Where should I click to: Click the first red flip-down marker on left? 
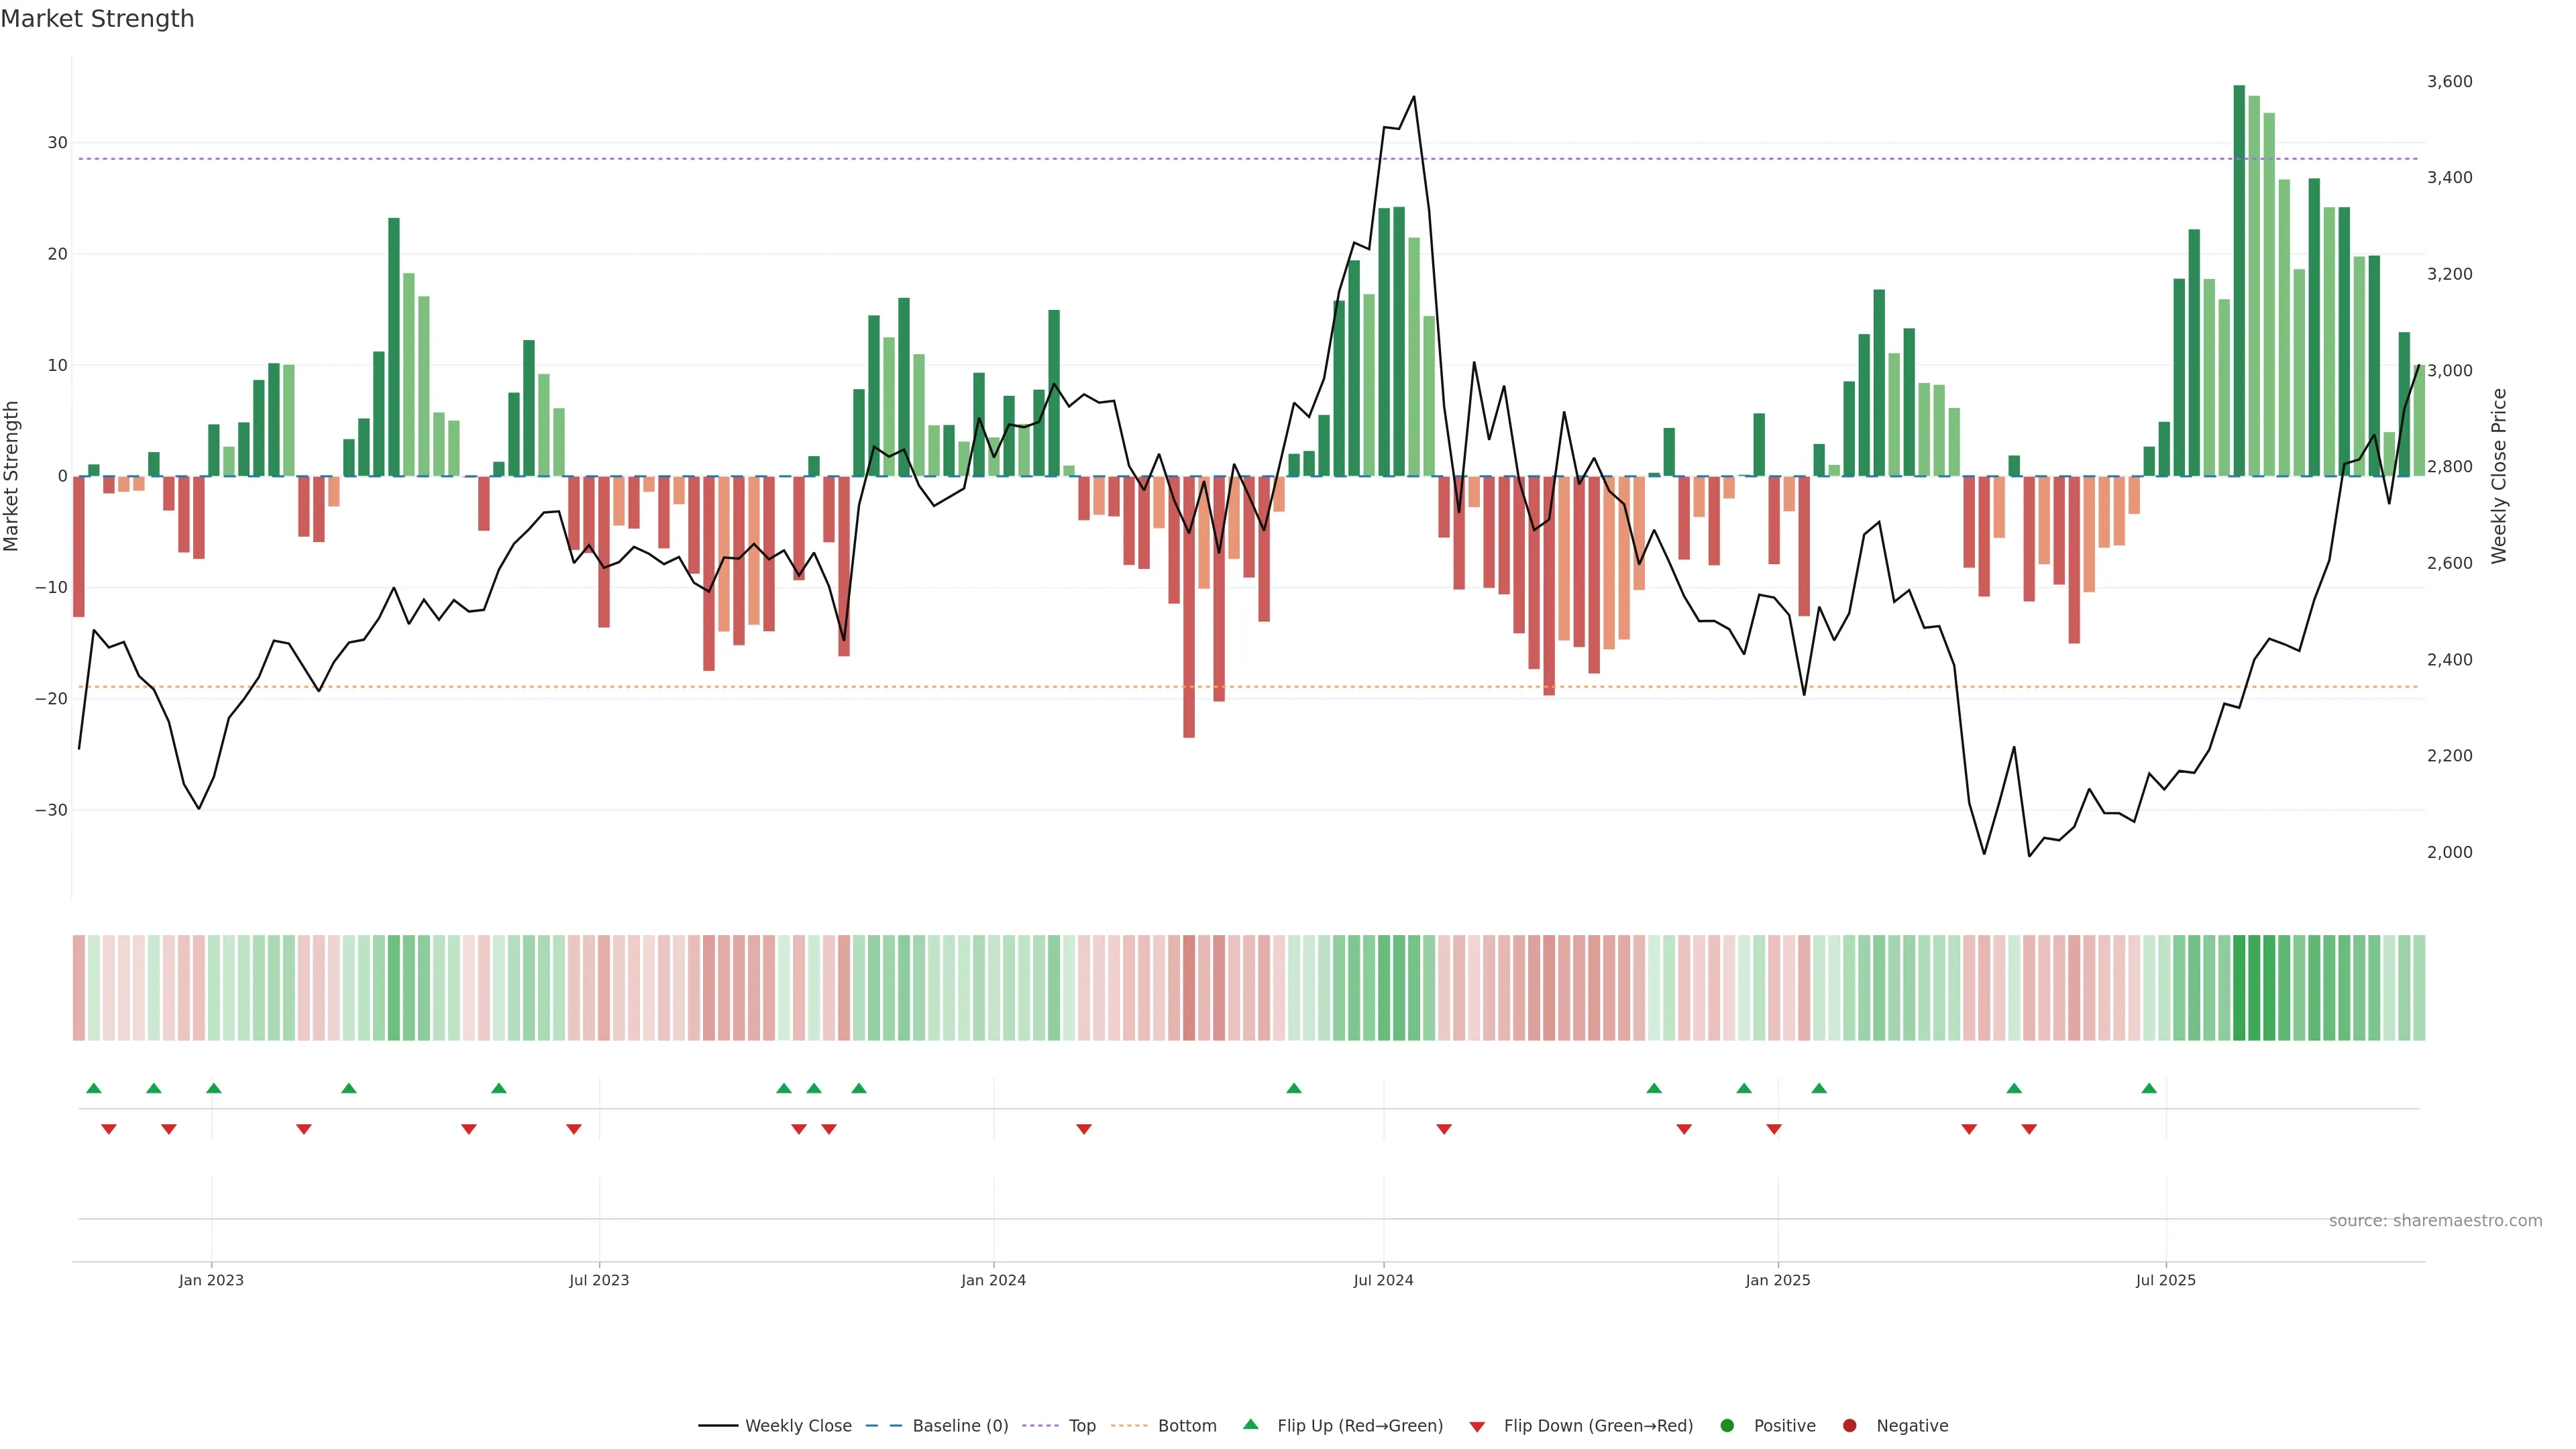click(109, 1129)
